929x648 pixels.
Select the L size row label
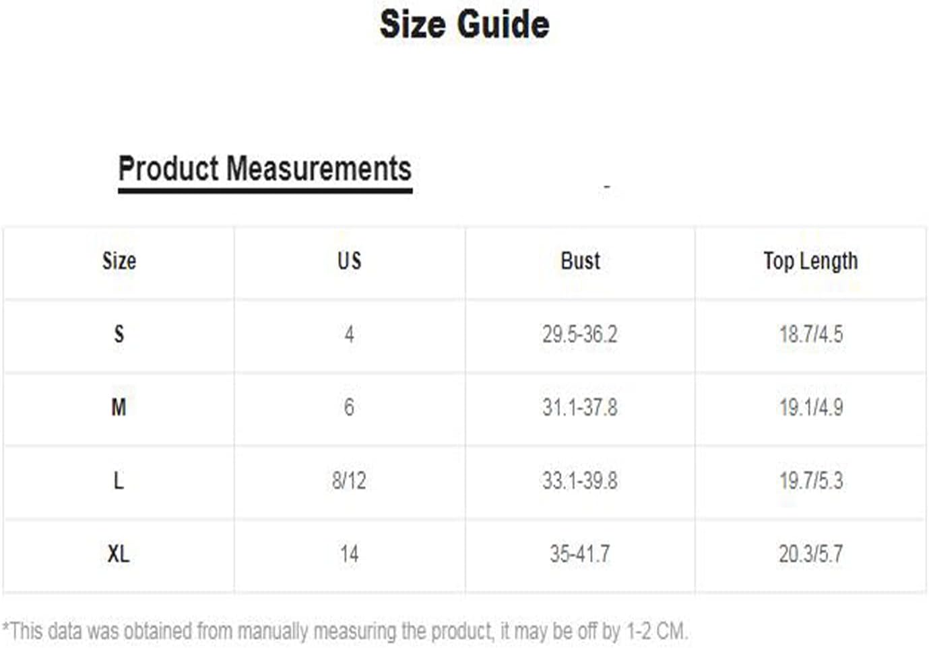coord(119,480)
